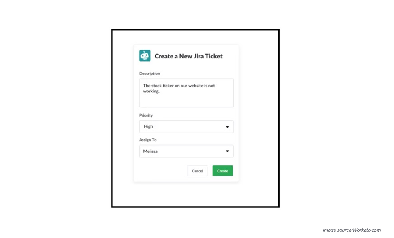This screenshot has height=238, width=394.
Task: Expand the Assign To dropdown showing Melissa
Action: tap(186, 151)
